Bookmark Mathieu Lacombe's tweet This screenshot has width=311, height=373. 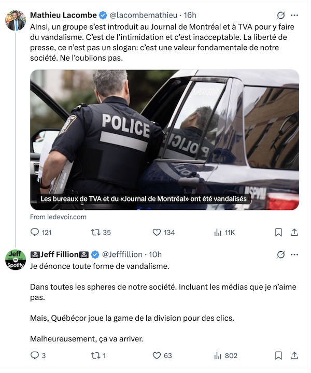(x=278, y=232)
